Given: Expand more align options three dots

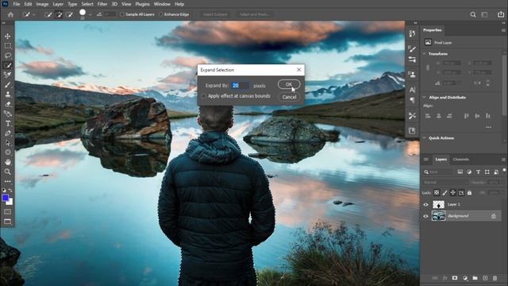Looking at the screenshot, I should click(489, 127).
